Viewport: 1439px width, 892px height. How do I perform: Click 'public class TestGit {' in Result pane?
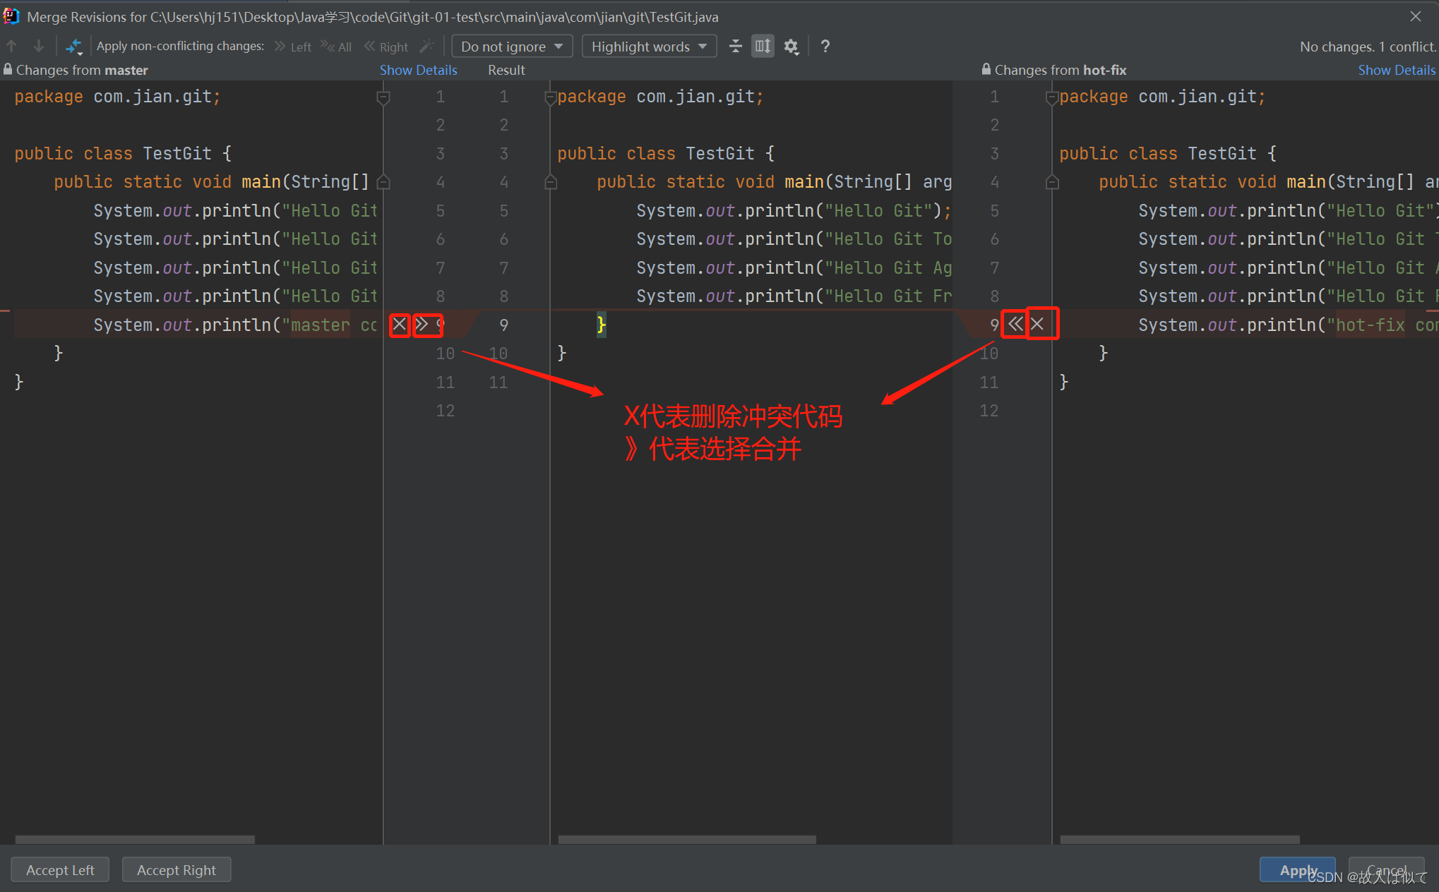pos(666,153)
